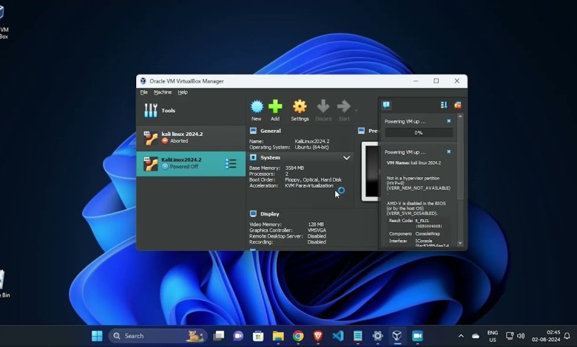Click the System section header
This screenshot has width=577, height=347.
click(270, 157)
